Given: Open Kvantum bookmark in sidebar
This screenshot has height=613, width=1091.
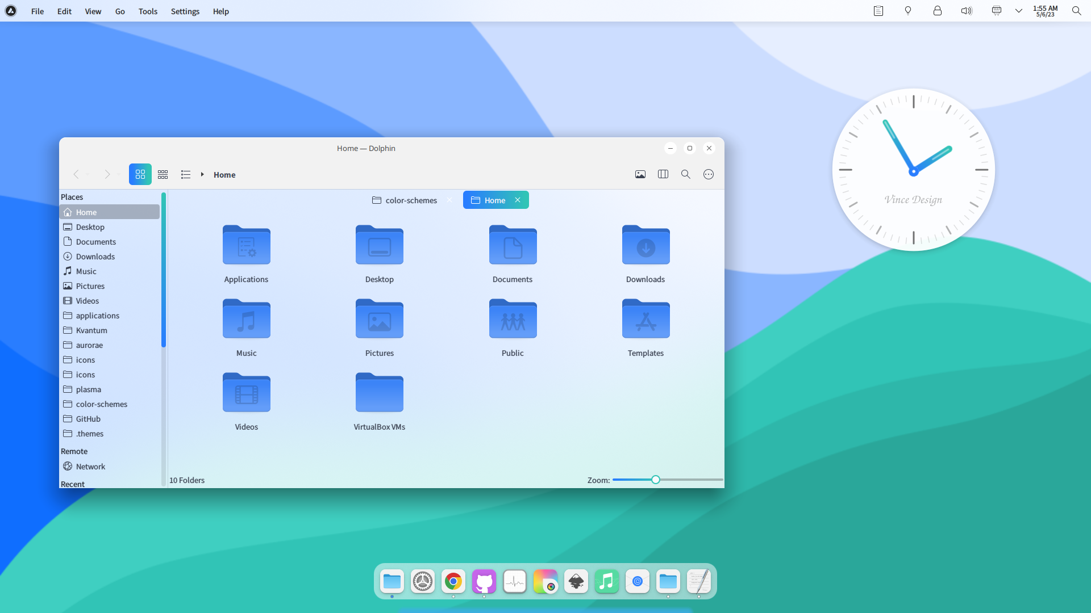Looking at the screenshot, I should (x=110, y=330).
